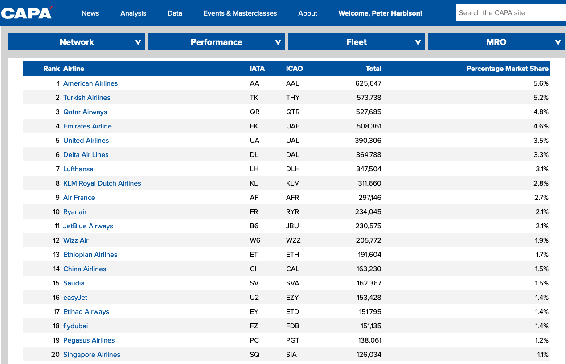Open Singapore Airlines link
This screenshot has height=364, width=566.
click(92, 355)
